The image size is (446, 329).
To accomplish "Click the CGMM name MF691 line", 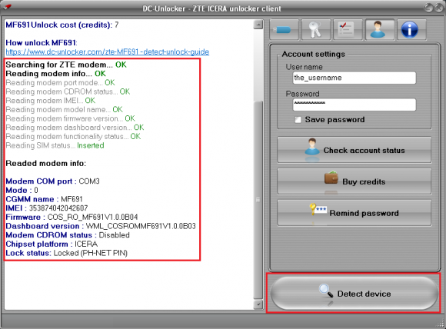I will pyautogui.click(x=44, y=199).
